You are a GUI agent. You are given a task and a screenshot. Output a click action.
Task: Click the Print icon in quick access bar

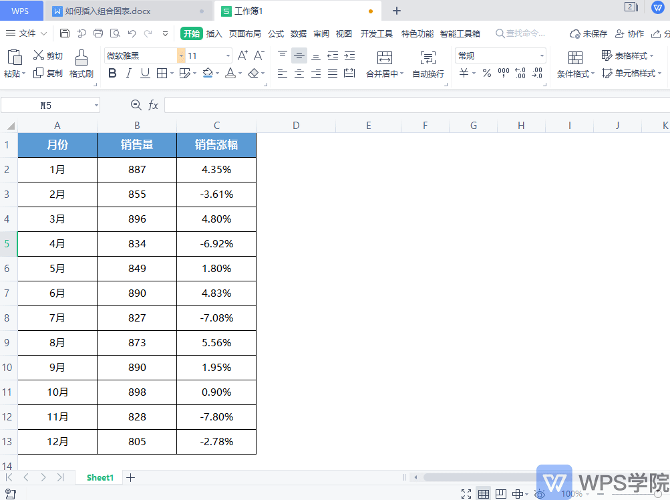click(x=98, y=33)
